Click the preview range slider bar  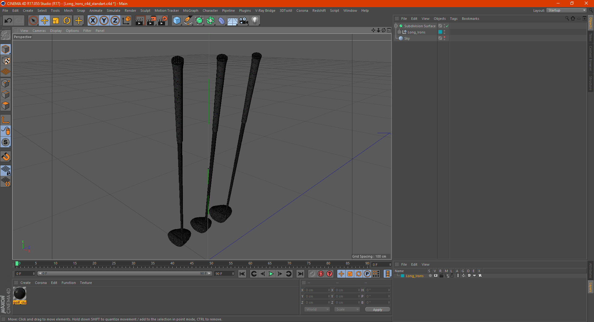coord(124,273)
